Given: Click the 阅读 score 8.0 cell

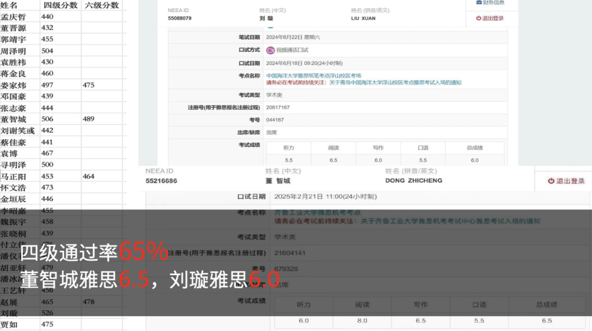Looking at the screenshot, I should 362,321.
